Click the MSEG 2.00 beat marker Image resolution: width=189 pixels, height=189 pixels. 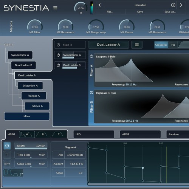161,143
